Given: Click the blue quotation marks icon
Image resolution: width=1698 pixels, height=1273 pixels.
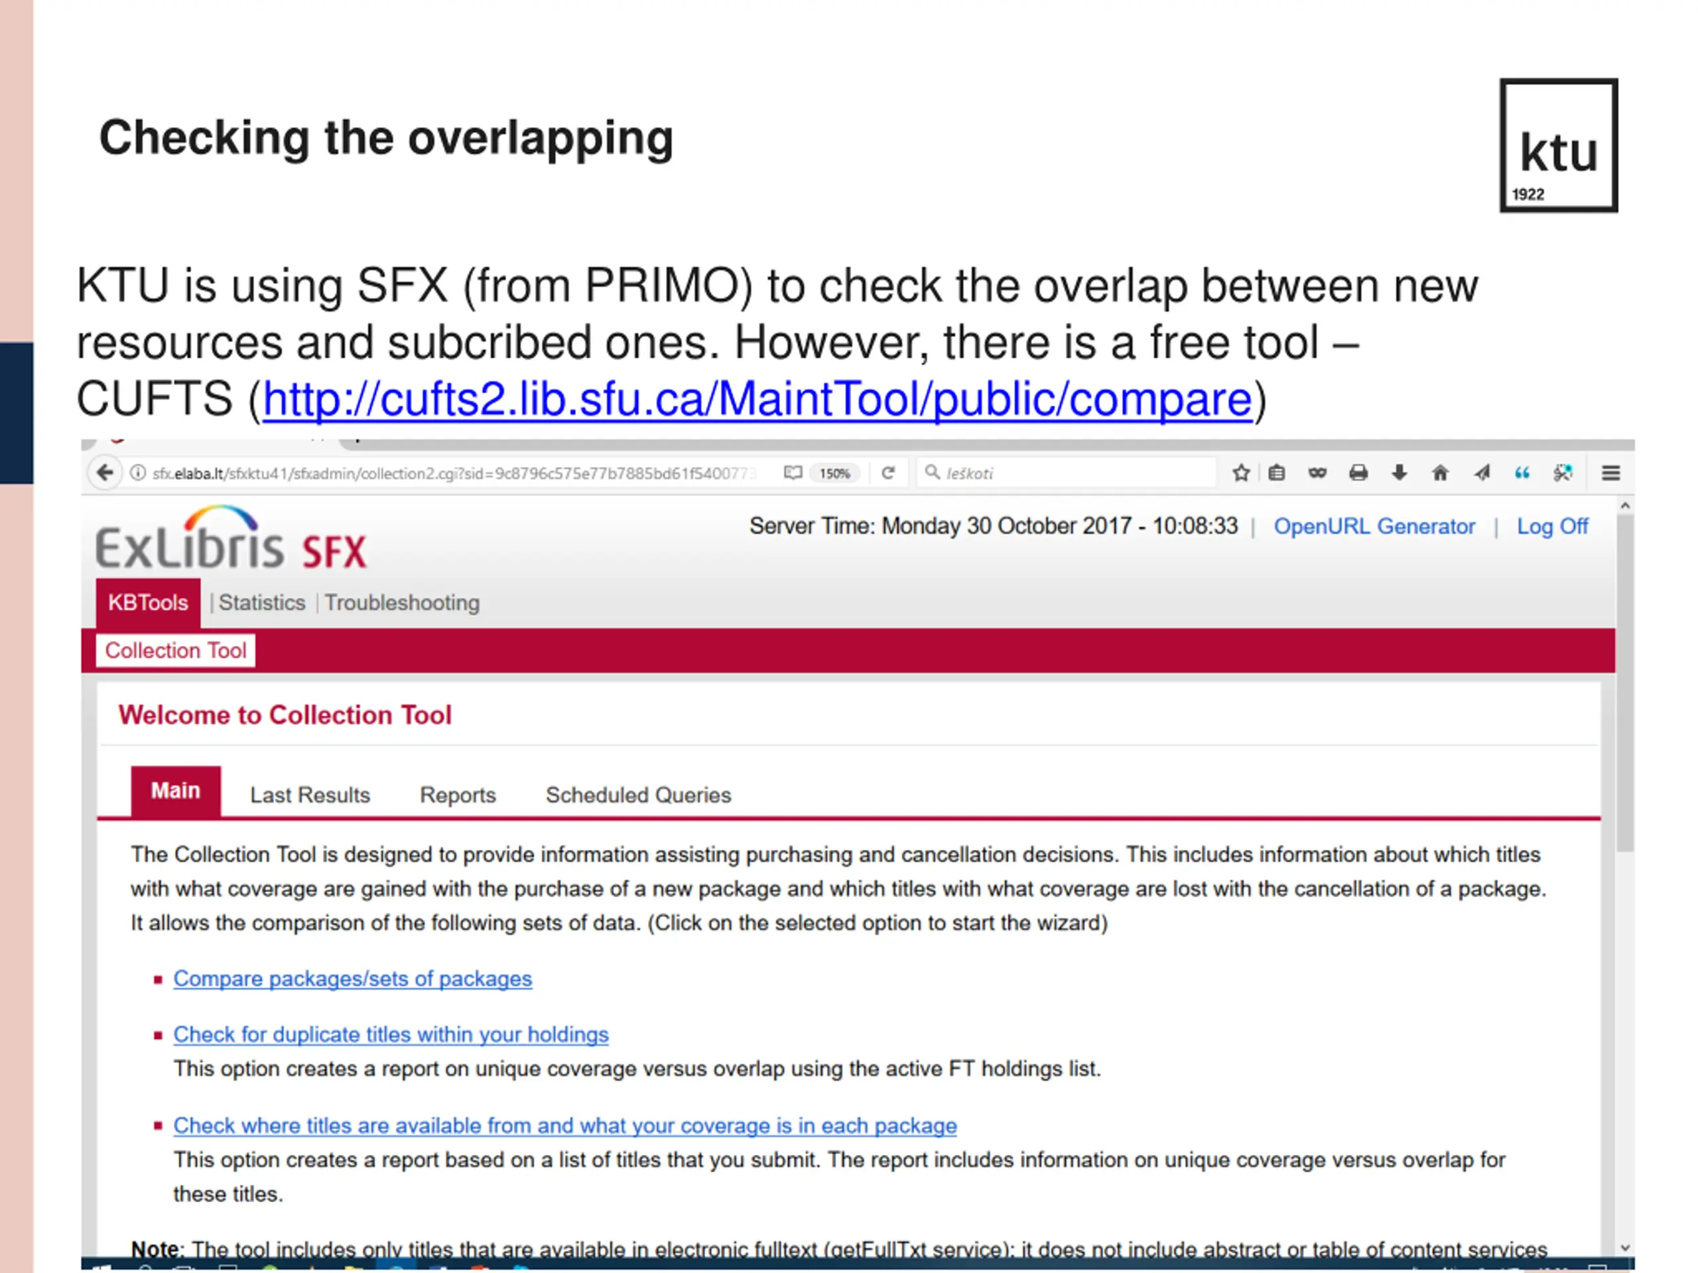Looking at the screenshot, I should (1522, 473).
